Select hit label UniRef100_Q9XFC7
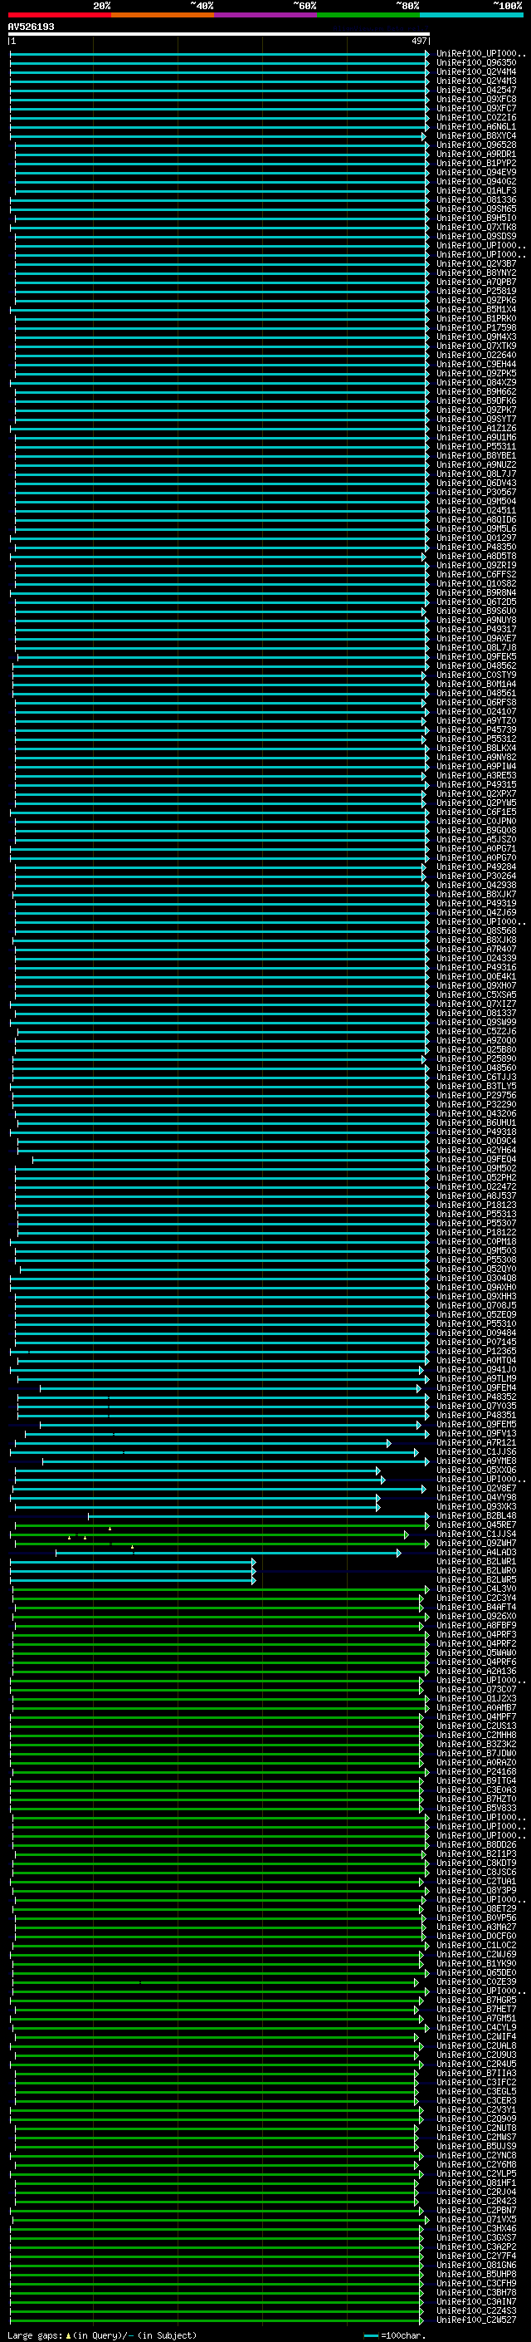The image size is (531, 2342). tap(475, 108)
